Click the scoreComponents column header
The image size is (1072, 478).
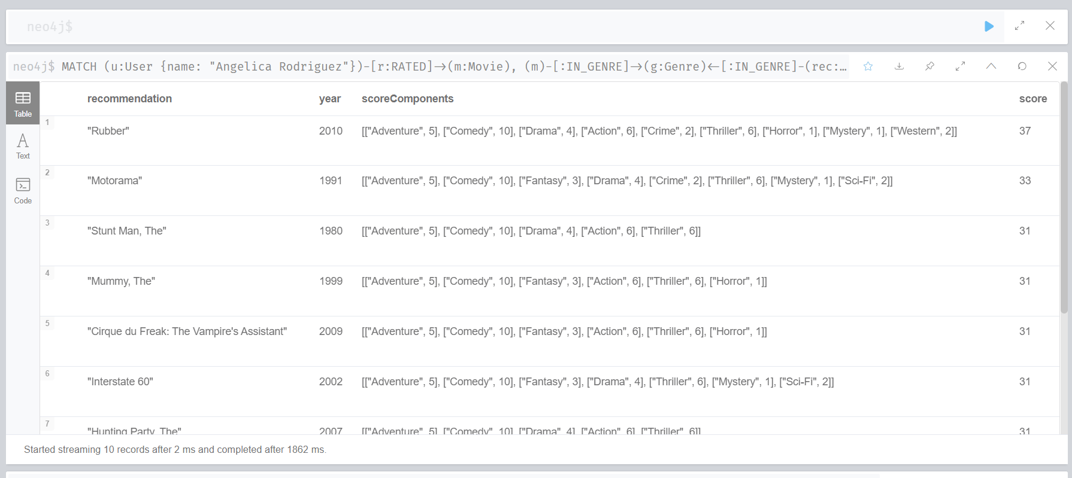(x=407, y=99)
